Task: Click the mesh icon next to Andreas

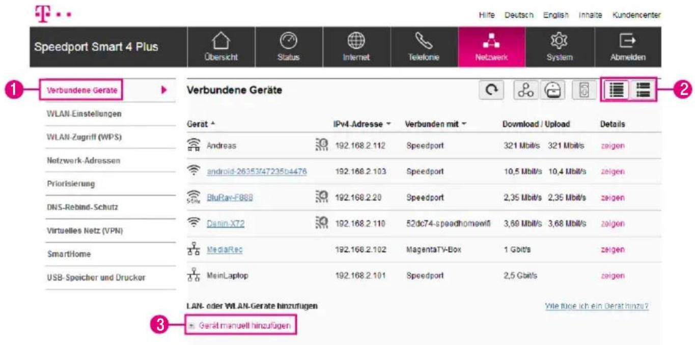Action: [x=322, y=145]
